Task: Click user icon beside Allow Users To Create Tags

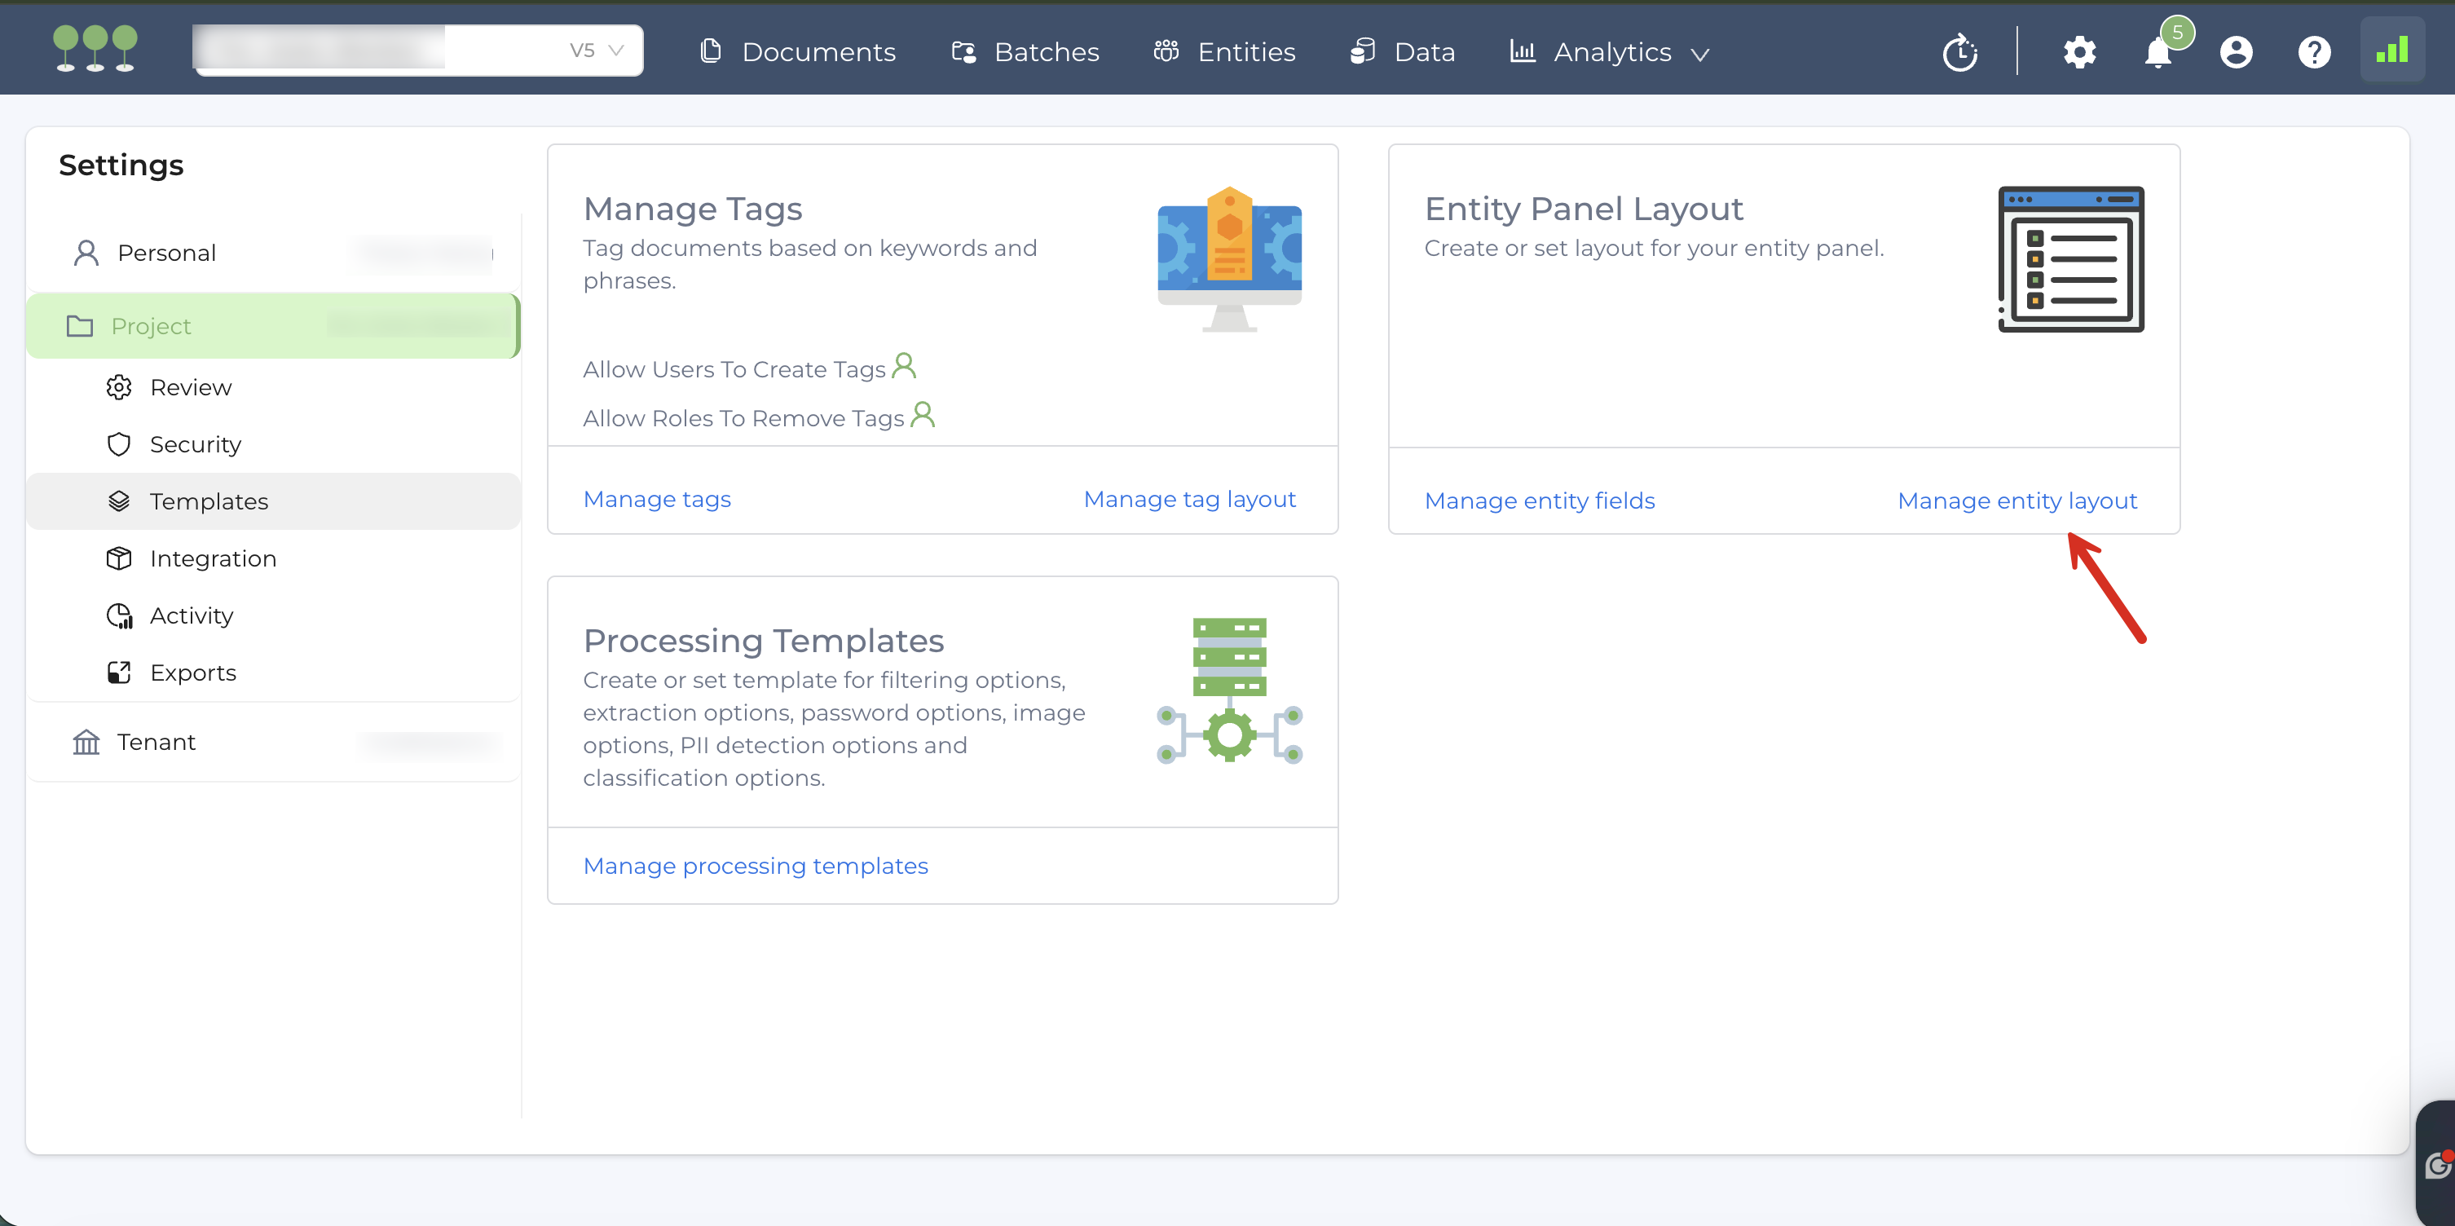Action: 903,366
